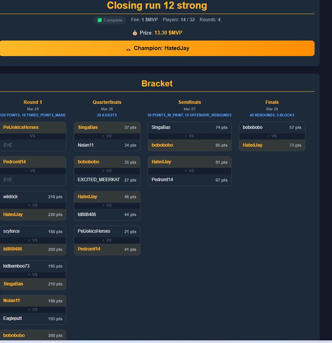Expand wildrick vs HatedJay Round 1 details
This screenshot has width=332, height=343.
[x=33, y=205]
